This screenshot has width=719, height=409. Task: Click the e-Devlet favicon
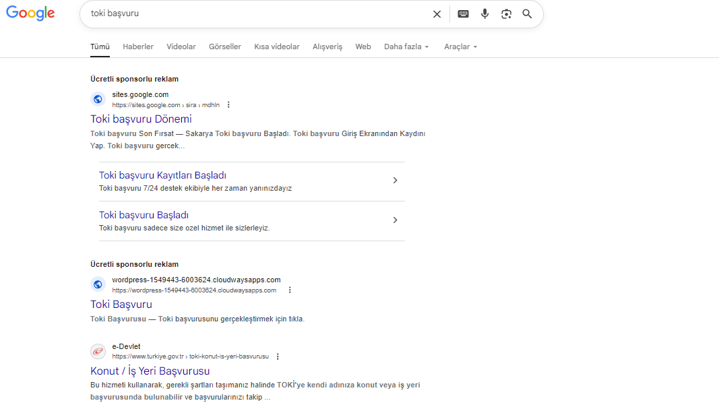coord(98,351)
